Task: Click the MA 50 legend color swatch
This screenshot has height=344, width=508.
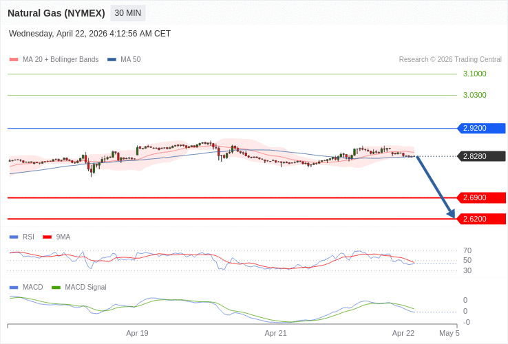Action: (112, 60)
